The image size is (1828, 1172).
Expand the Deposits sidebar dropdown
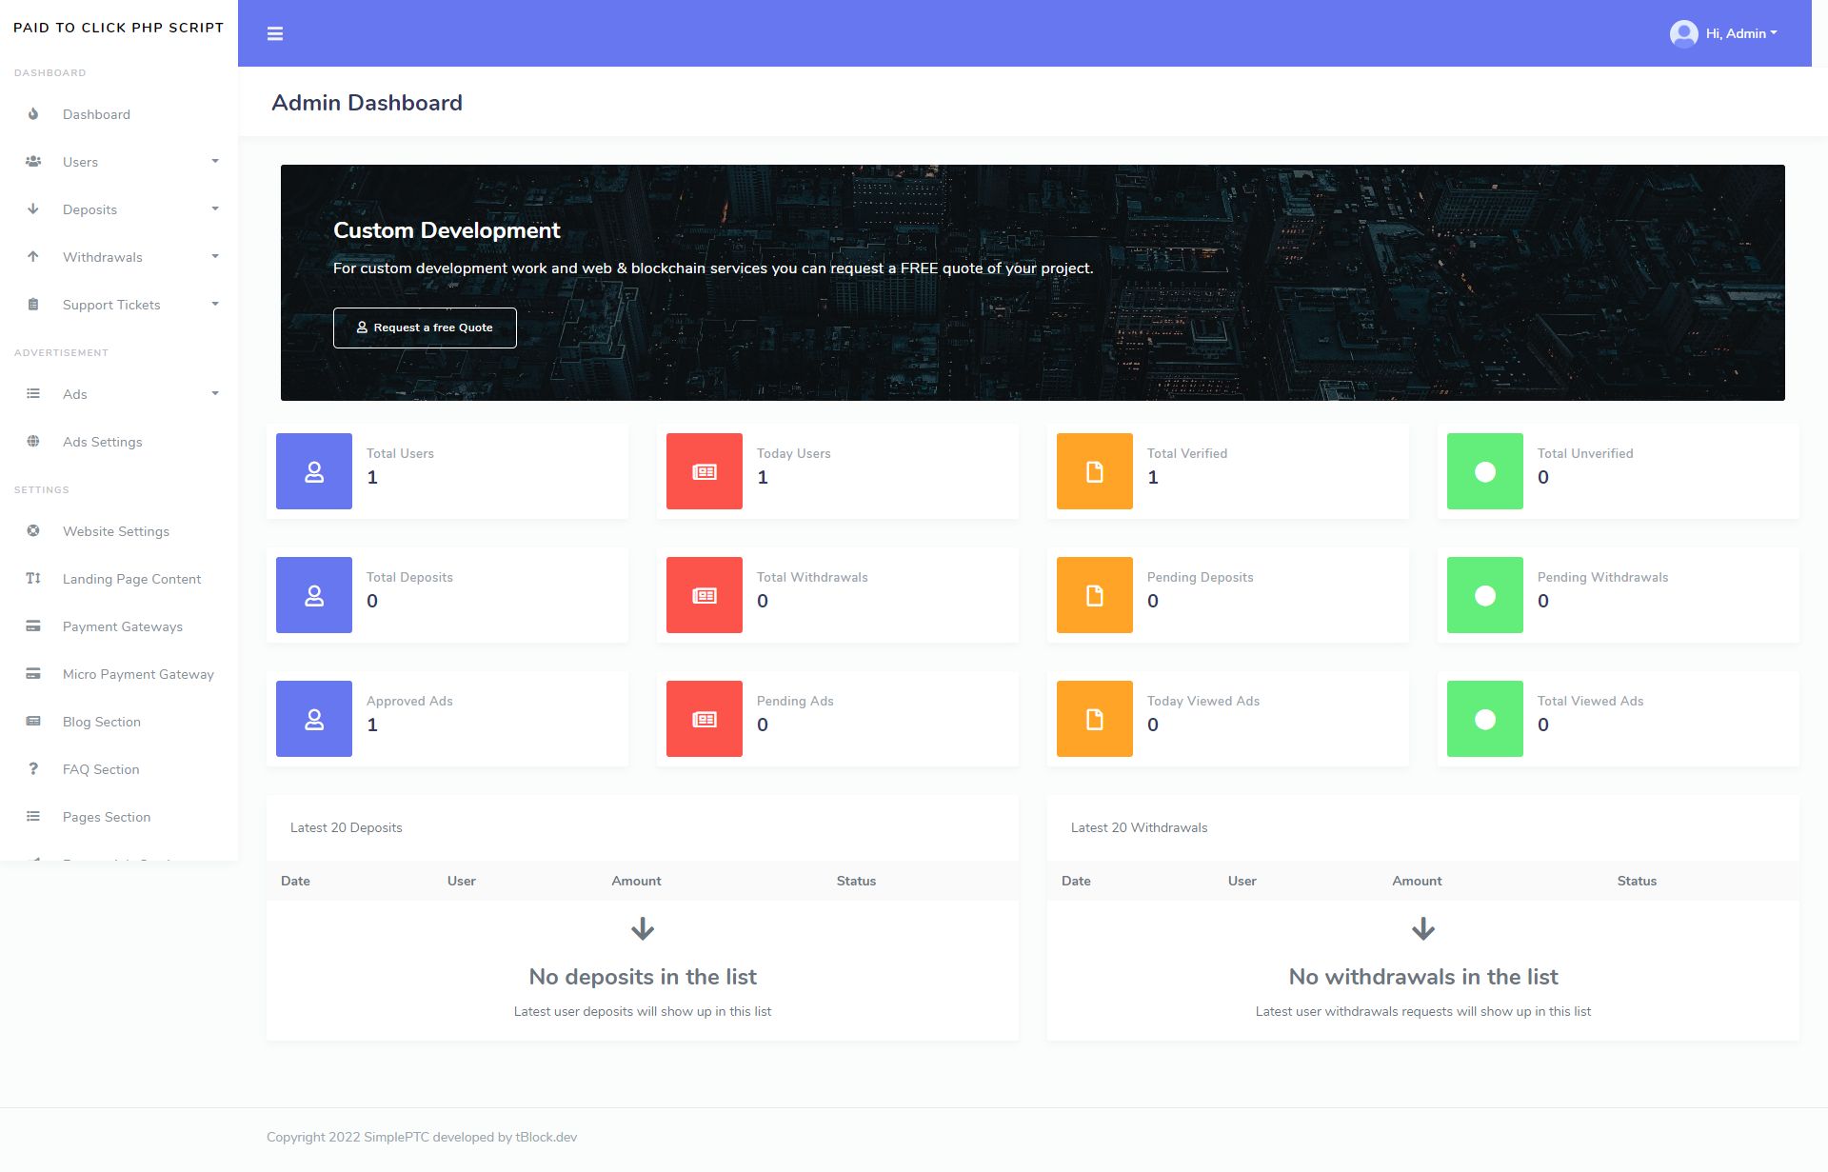pyautogui.click(x=215, y=209)
